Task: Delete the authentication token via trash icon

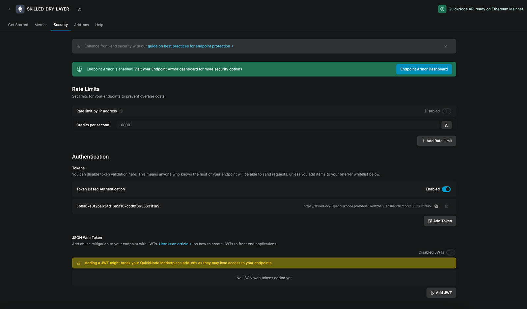Action: pyautogui.click(x=447, y=206)
